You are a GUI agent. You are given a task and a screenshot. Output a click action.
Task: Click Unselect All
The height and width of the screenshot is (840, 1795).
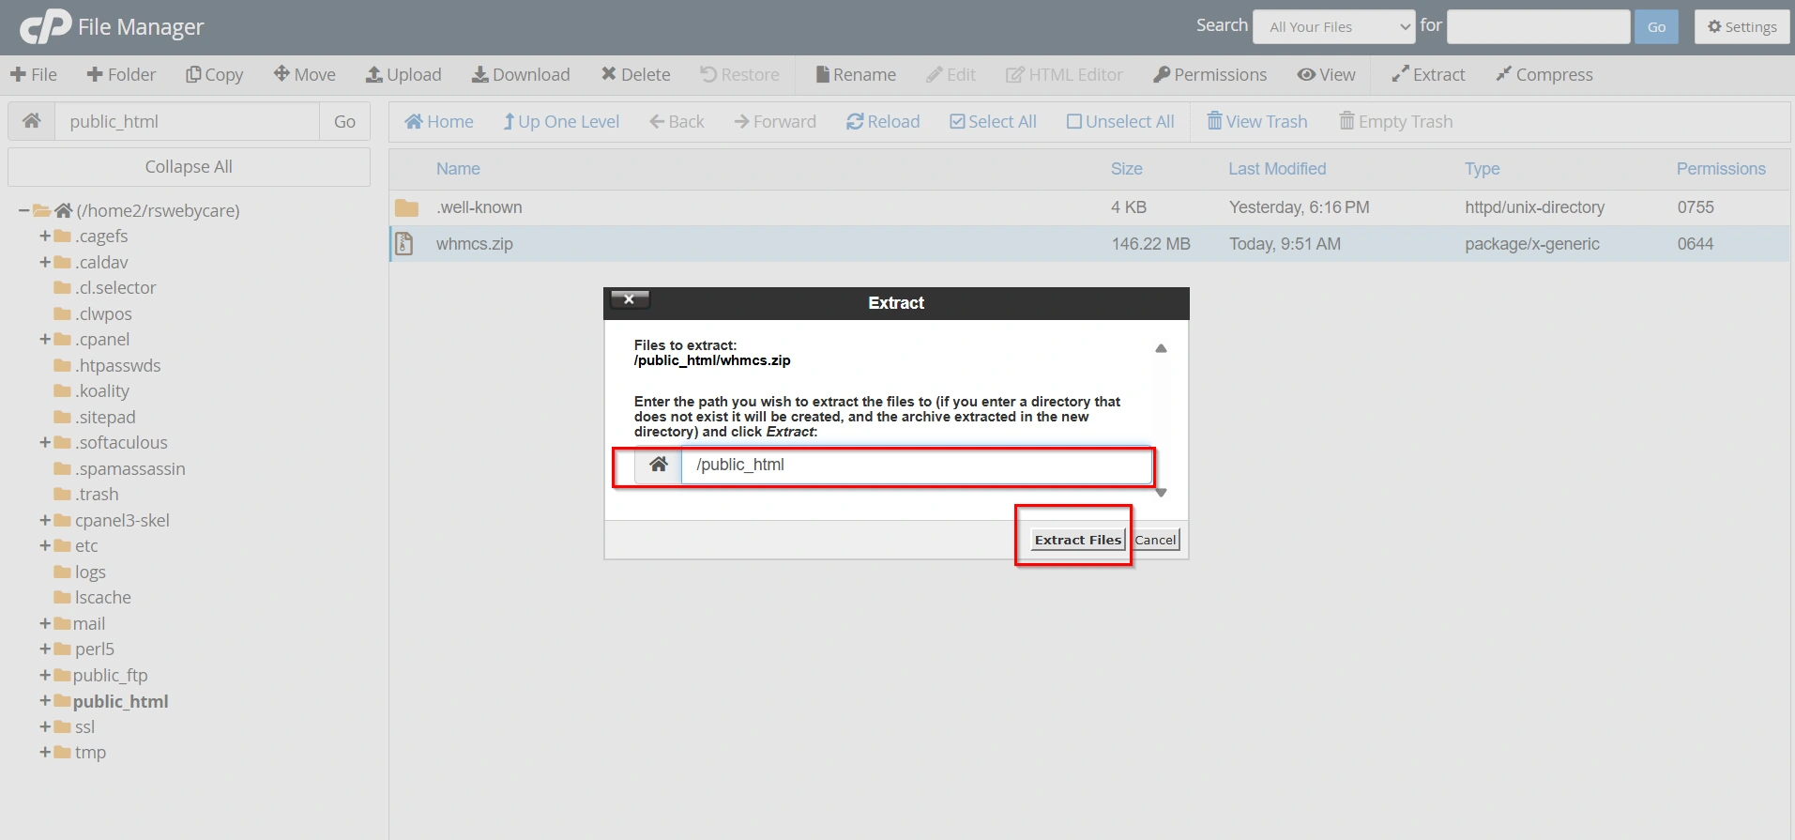1120,121
